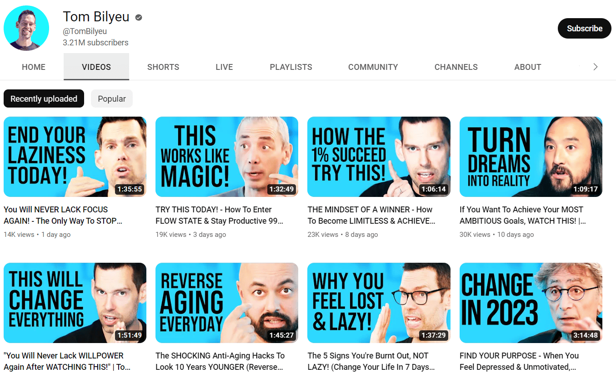Click the 1:37:29 duration badge
The width and height of the screenshot is (616, 373).
434,335
